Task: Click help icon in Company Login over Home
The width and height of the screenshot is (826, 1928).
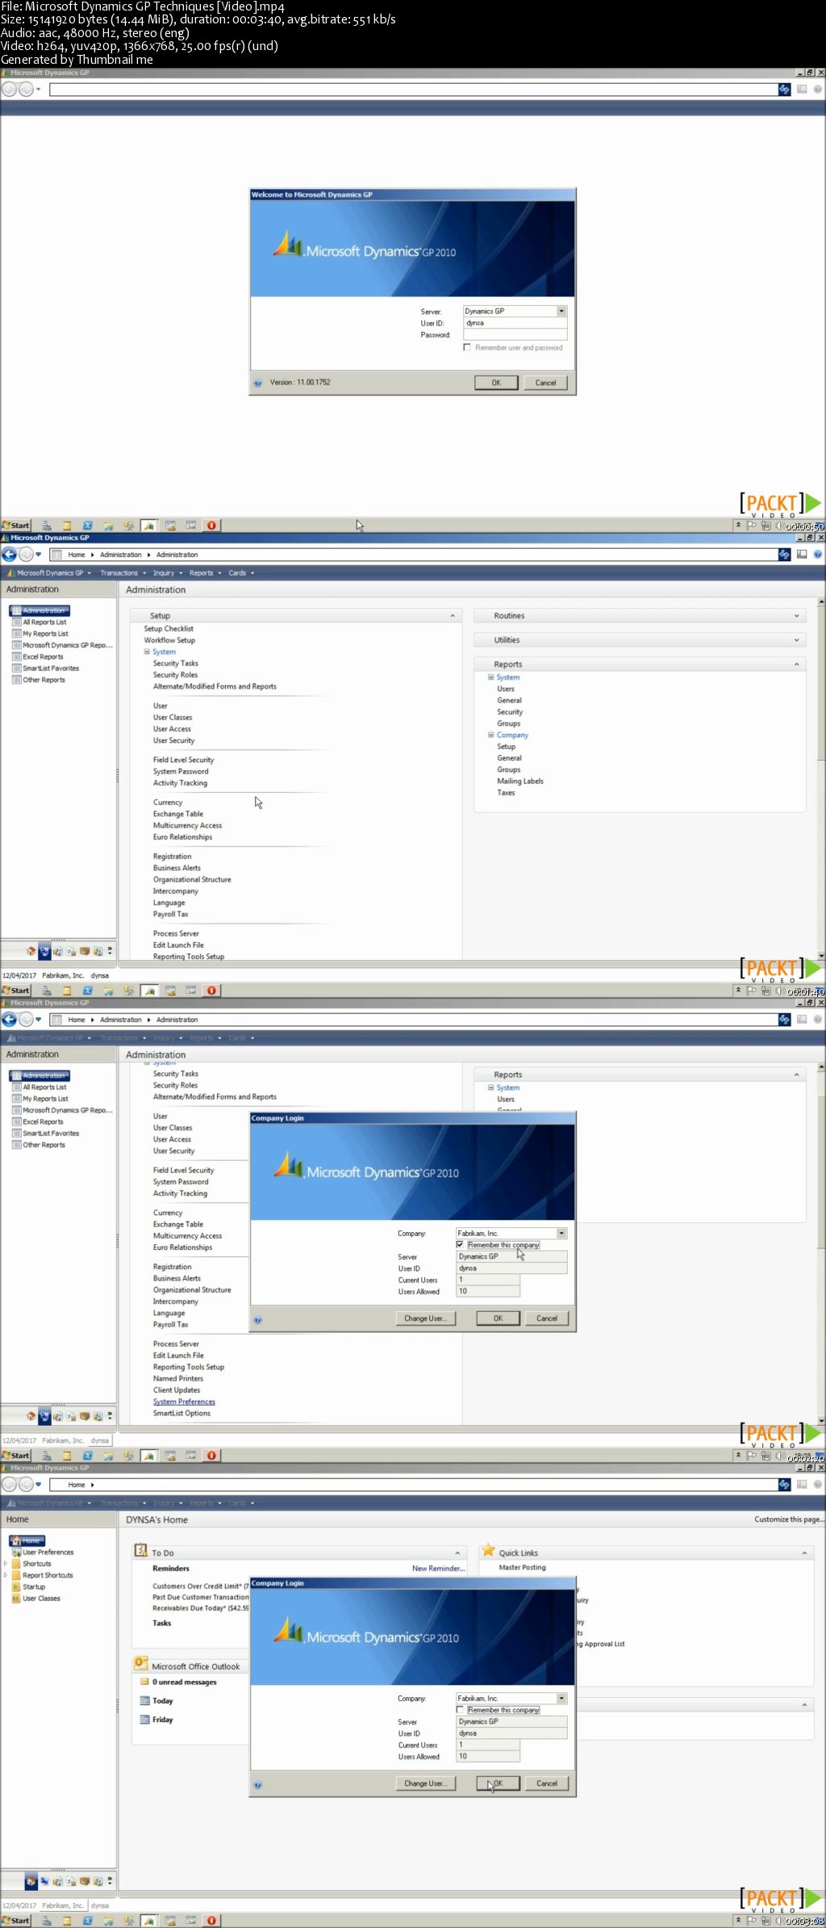Action: pos(258,1784)
